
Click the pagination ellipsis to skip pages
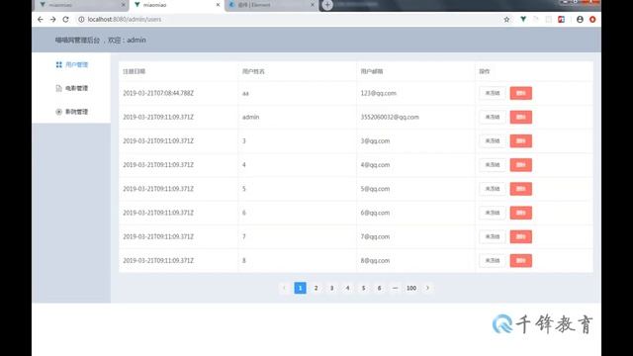(x=395, y=288)
